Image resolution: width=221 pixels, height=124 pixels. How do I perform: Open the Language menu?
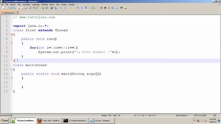click(x=36, y=4)
